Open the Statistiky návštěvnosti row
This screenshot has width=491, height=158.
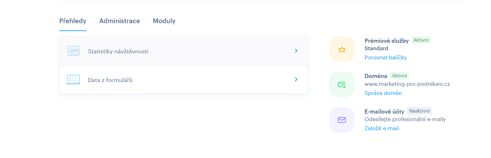(118, 51)
